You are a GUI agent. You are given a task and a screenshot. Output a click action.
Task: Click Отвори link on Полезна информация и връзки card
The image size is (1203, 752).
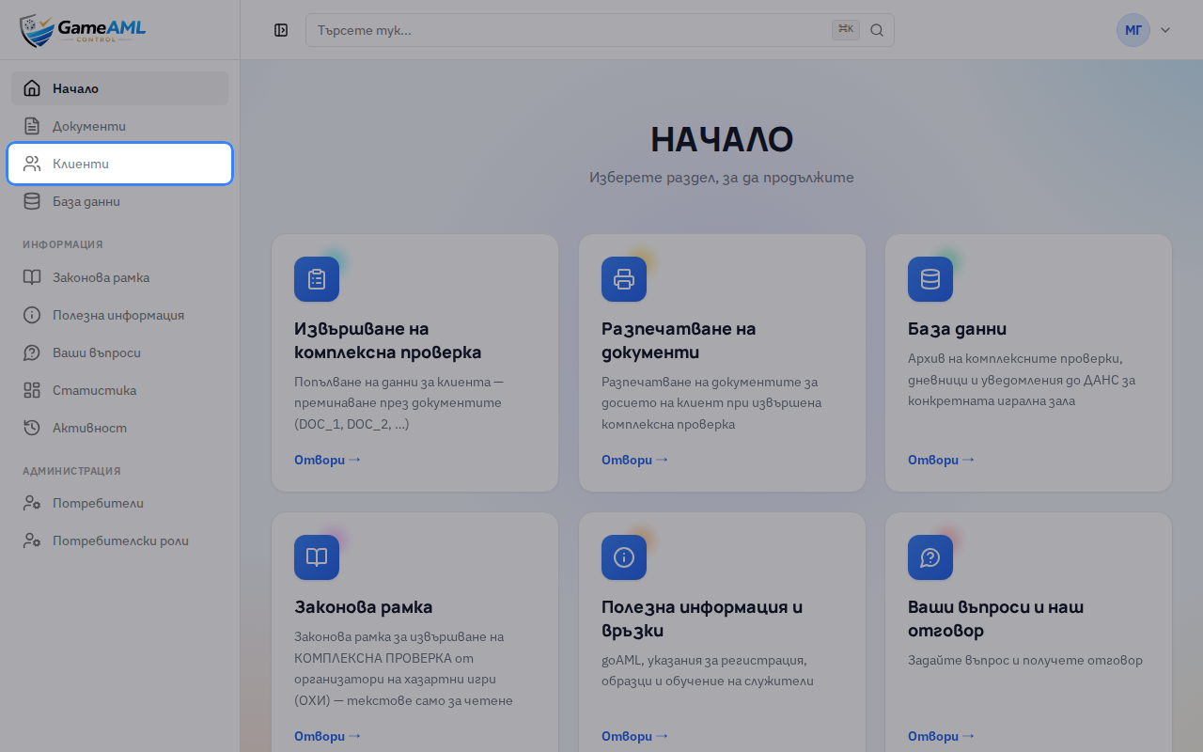click(634, 736)
